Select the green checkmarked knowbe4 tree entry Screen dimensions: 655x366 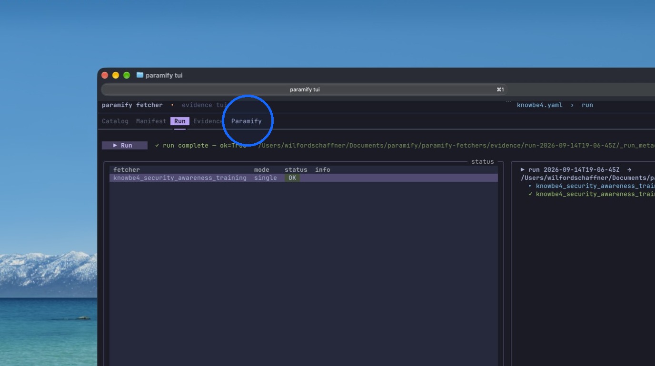pyautogui.click(x=592, y=194)
